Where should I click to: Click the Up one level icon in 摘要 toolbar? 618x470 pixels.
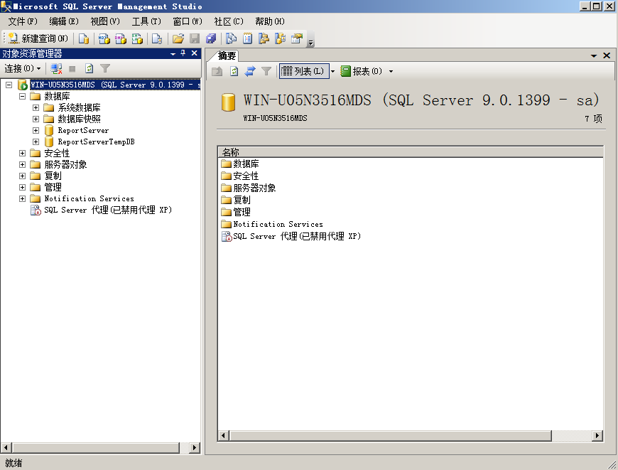[217, 71]
